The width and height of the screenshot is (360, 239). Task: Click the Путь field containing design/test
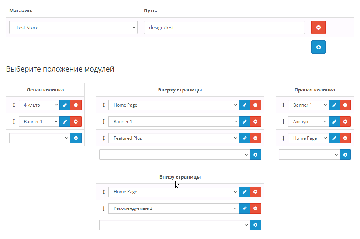pyautogui.click(x=224, y=27)
